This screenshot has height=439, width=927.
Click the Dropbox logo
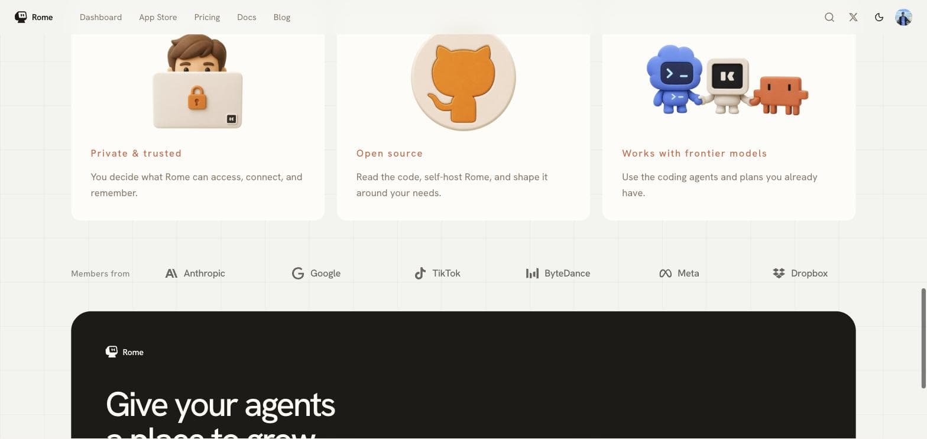tap(800, 273)
